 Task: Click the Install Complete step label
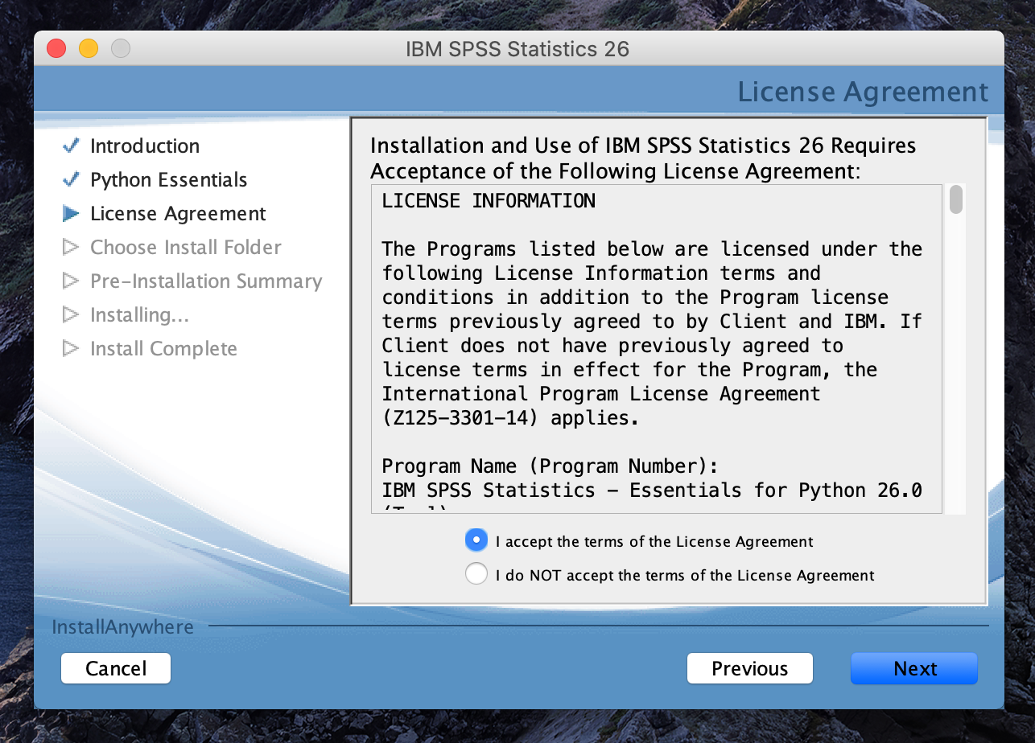point(163,348)
